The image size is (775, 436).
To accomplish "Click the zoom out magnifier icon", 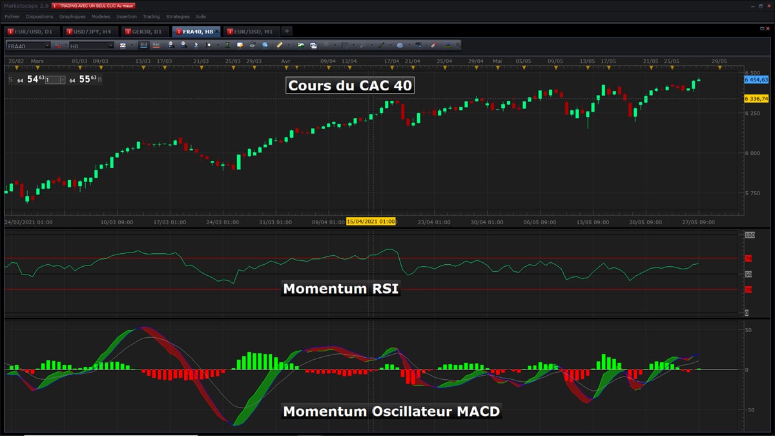I will [184, 45].
